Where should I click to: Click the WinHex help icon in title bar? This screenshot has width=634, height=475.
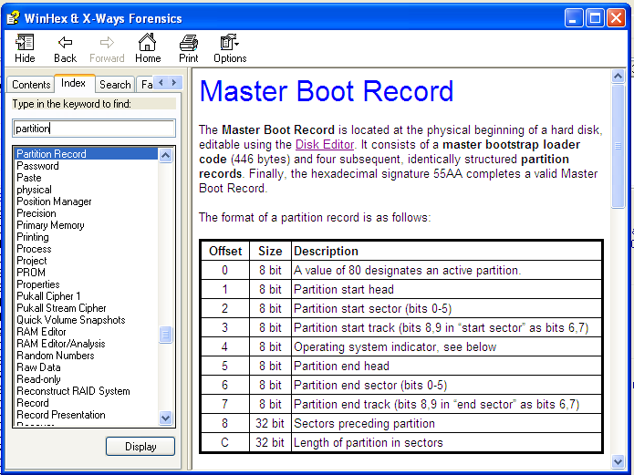point(14,18)
